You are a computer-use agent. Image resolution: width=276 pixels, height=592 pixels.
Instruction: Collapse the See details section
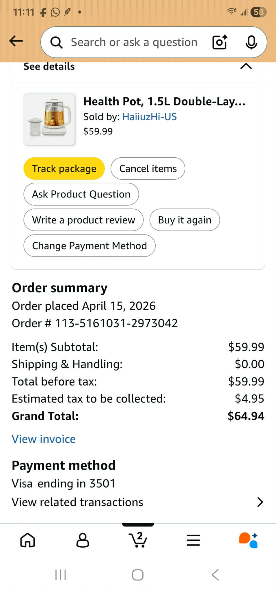[x=246, y=67]
